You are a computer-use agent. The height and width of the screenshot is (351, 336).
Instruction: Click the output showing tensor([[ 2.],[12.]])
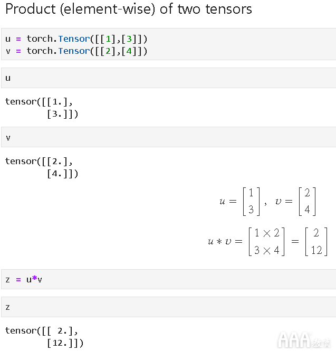pyautogui.click(x=44, y=337)
